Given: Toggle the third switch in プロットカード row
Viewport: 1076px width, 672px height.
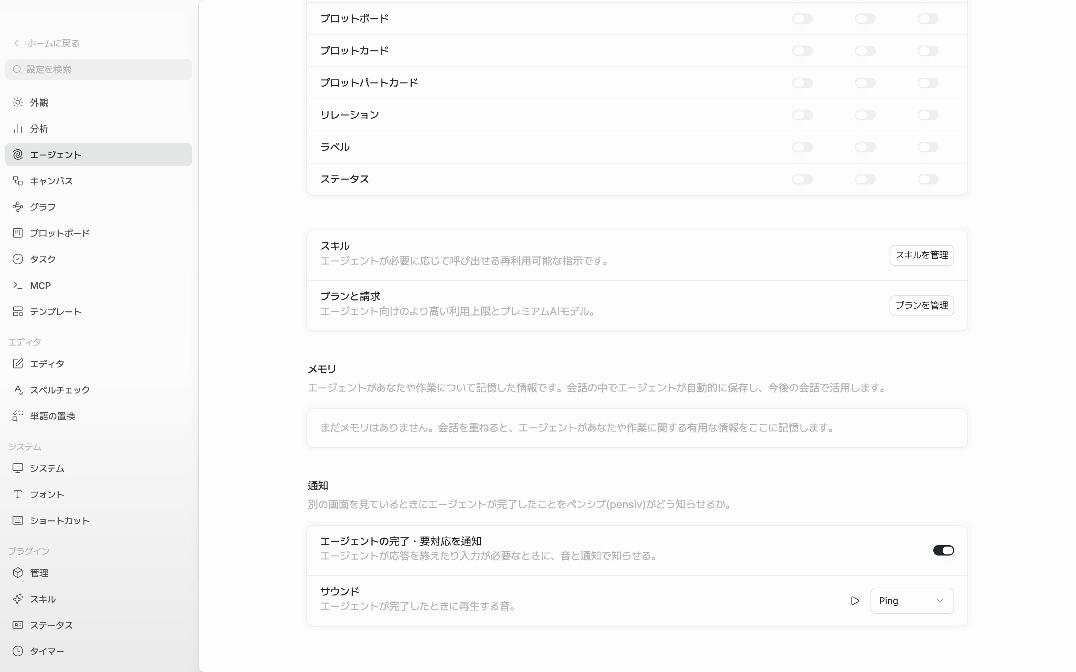Looking at the screenshot, I should [928, 51].
